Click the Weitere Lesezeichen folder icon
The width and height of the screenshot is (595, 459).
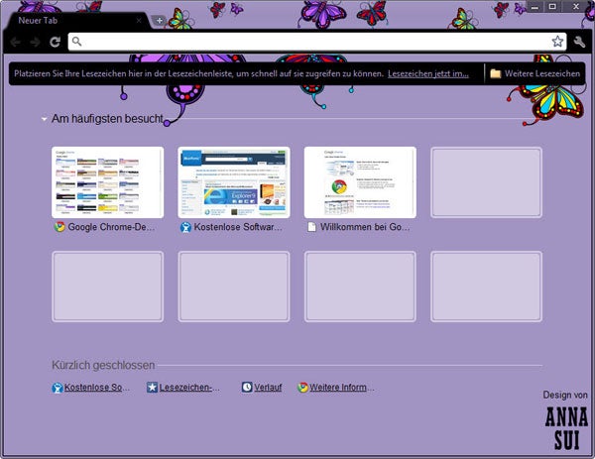[495, 73]
